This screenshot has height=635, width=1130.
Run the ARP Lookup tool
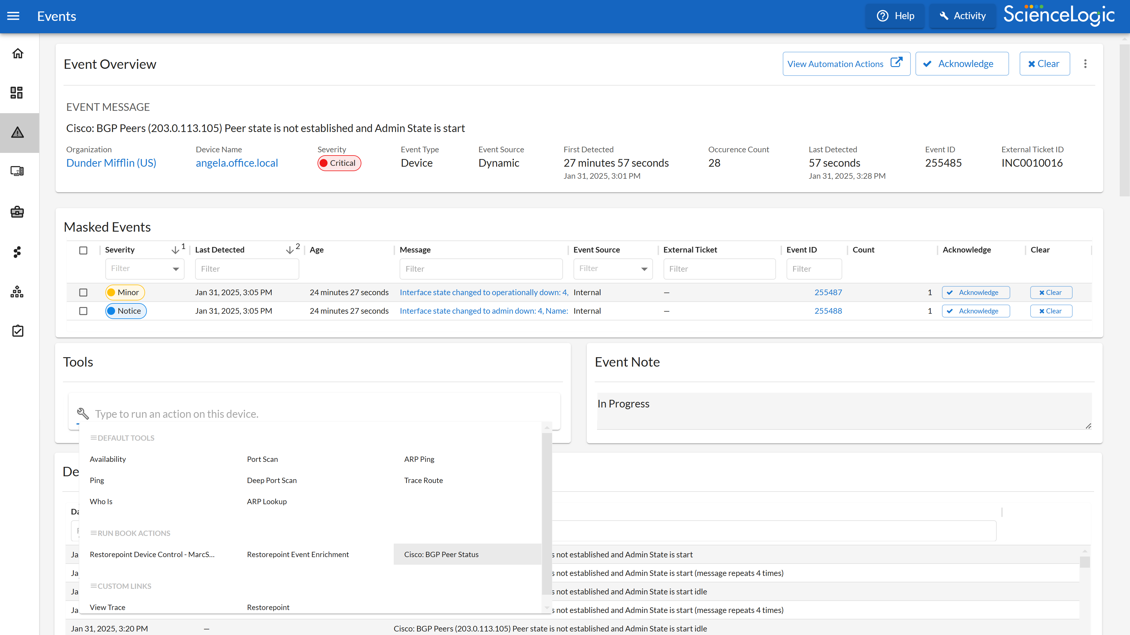(x=267, y=501)
